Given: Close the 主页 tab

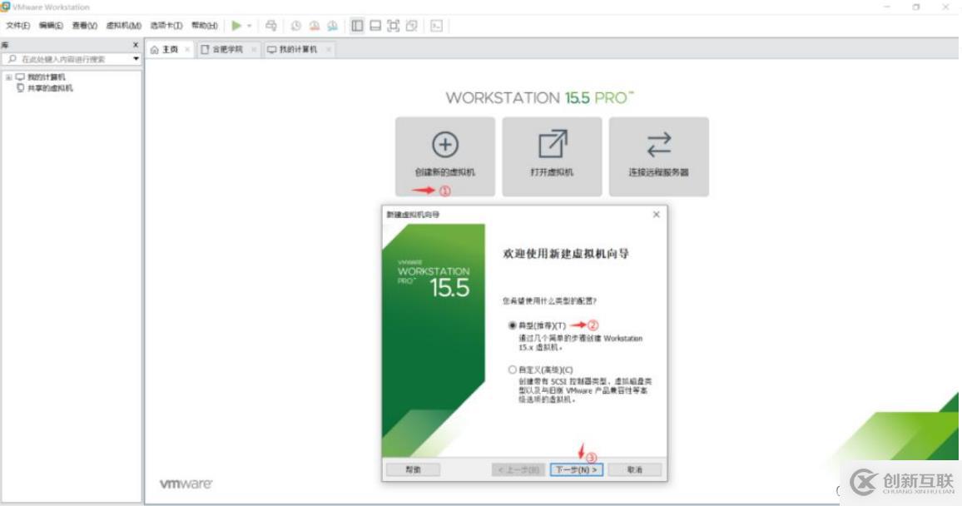Looking at the screenshot, I should point(187,50).
